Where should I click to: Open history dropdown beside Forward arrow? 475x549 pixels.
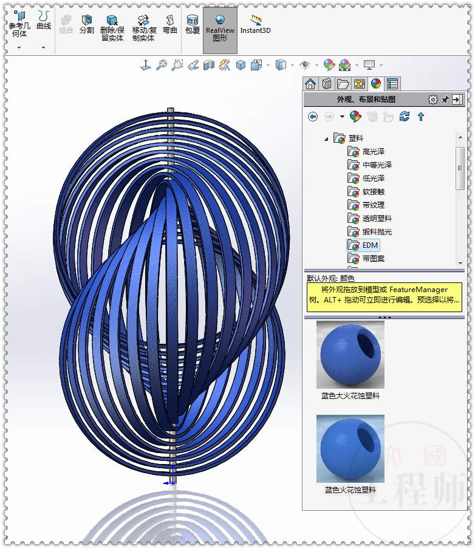tap(342, 117)
